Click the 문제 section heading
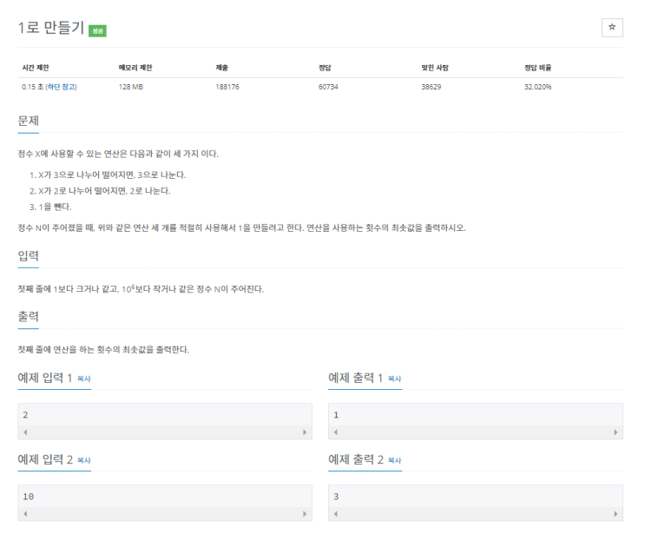The width and height of the screenshot is (645, 534). point(29,121)
